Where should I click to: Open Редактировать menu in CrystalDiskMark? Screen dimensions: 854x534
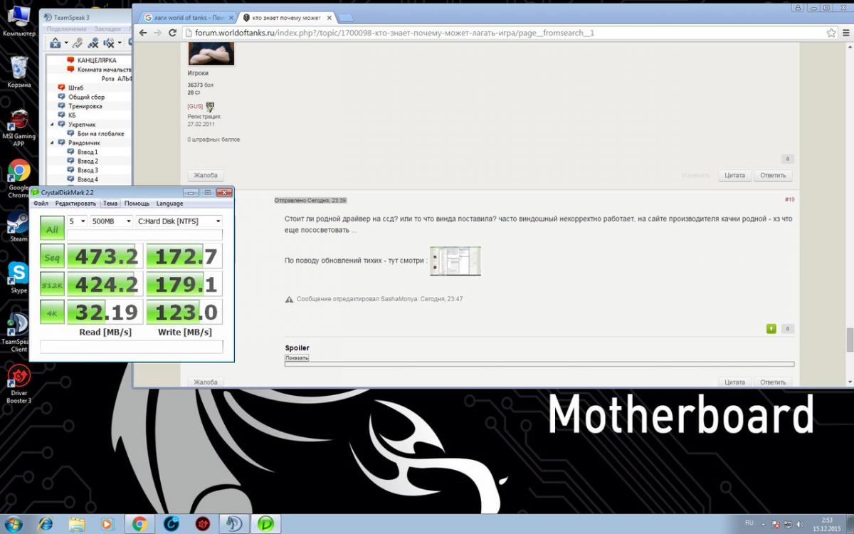75,204
